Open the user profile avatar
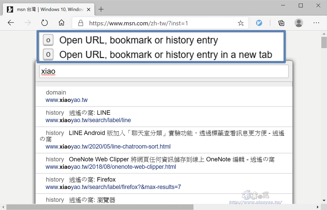Screen dimensions: 327x210 click(x=299, y=23)
